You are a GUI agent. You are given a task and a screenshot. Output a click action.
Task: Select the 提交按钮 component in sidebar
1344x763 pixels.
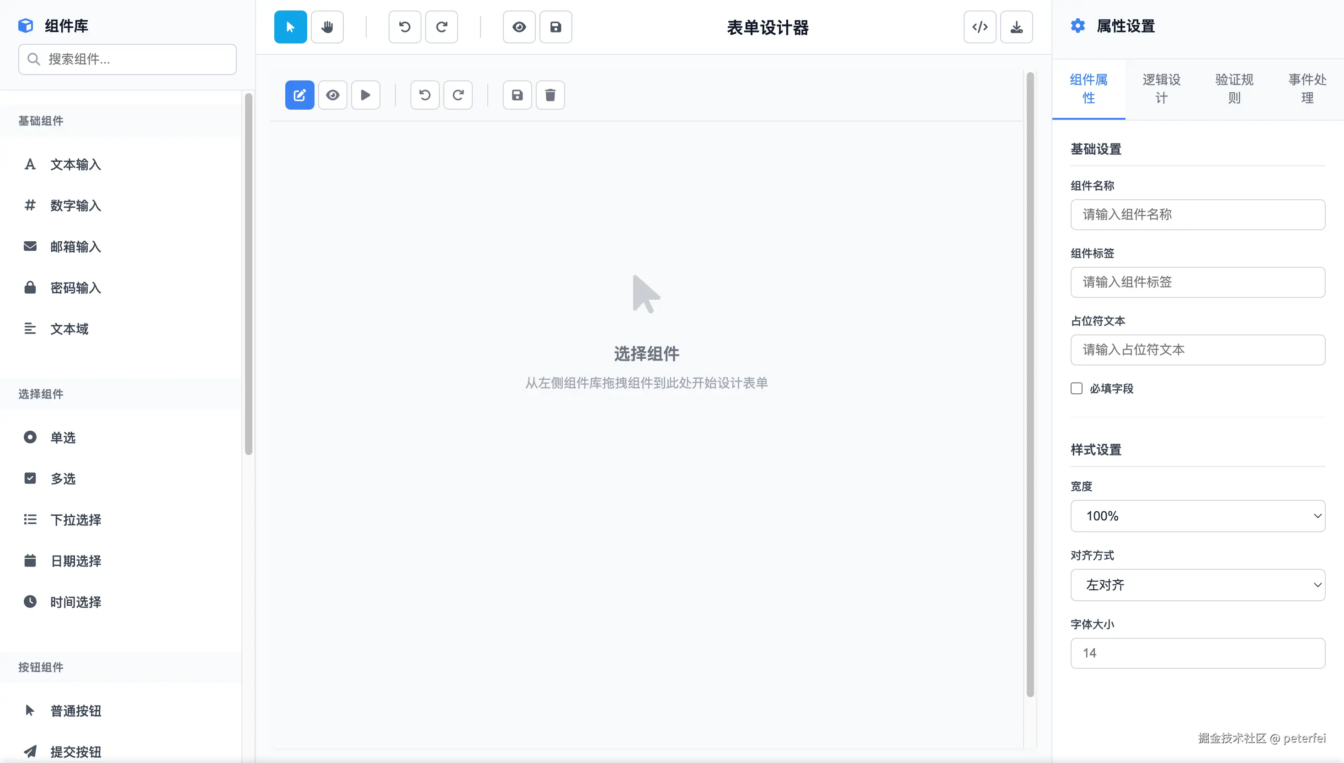[76, 752]
